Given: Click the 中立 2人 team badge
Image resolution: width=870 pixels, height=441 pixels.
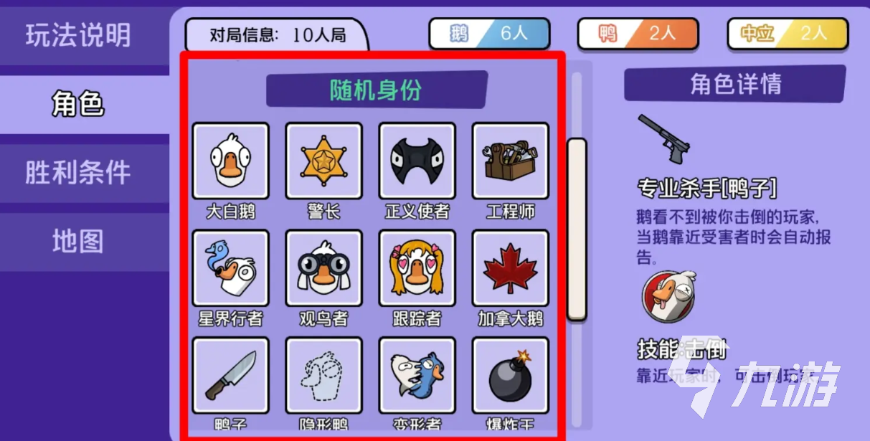Looking at the screenshot, I should pos(788,34).
